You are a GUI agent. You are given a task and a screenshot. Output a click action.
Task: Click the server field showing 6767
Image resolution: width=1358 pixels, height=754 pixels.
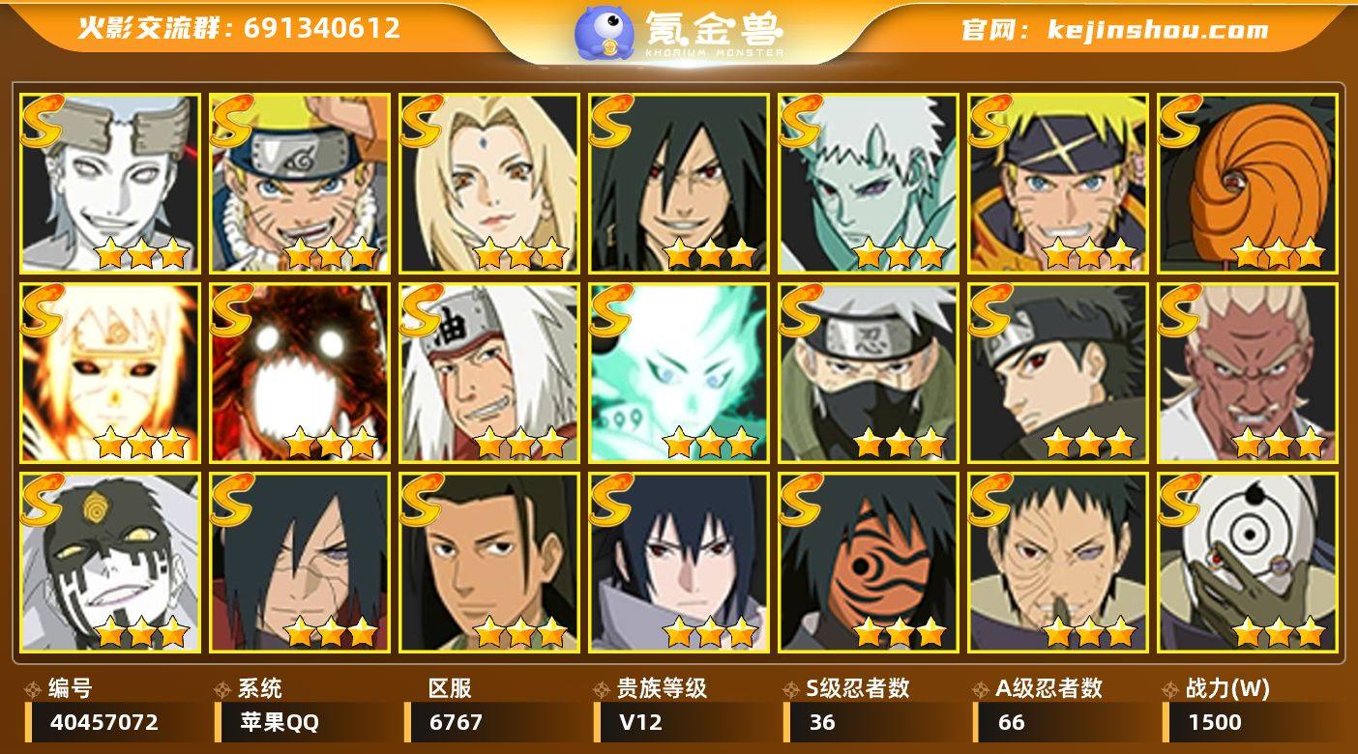(493, 722)
